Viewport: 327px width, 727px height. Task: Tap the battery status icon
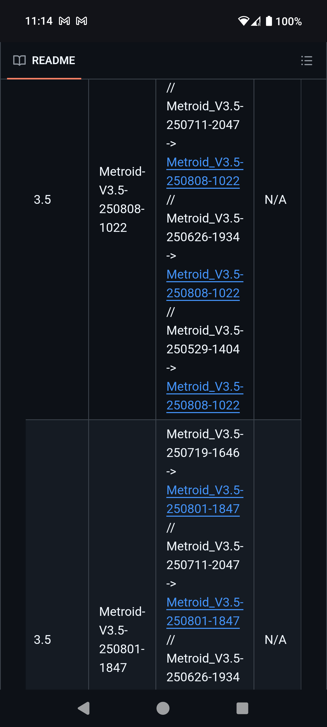pyautogui.click(x=269, y=21)
